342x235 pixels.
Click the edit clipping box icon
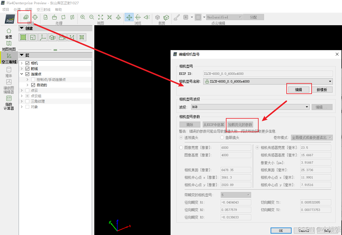pos(166,17)
